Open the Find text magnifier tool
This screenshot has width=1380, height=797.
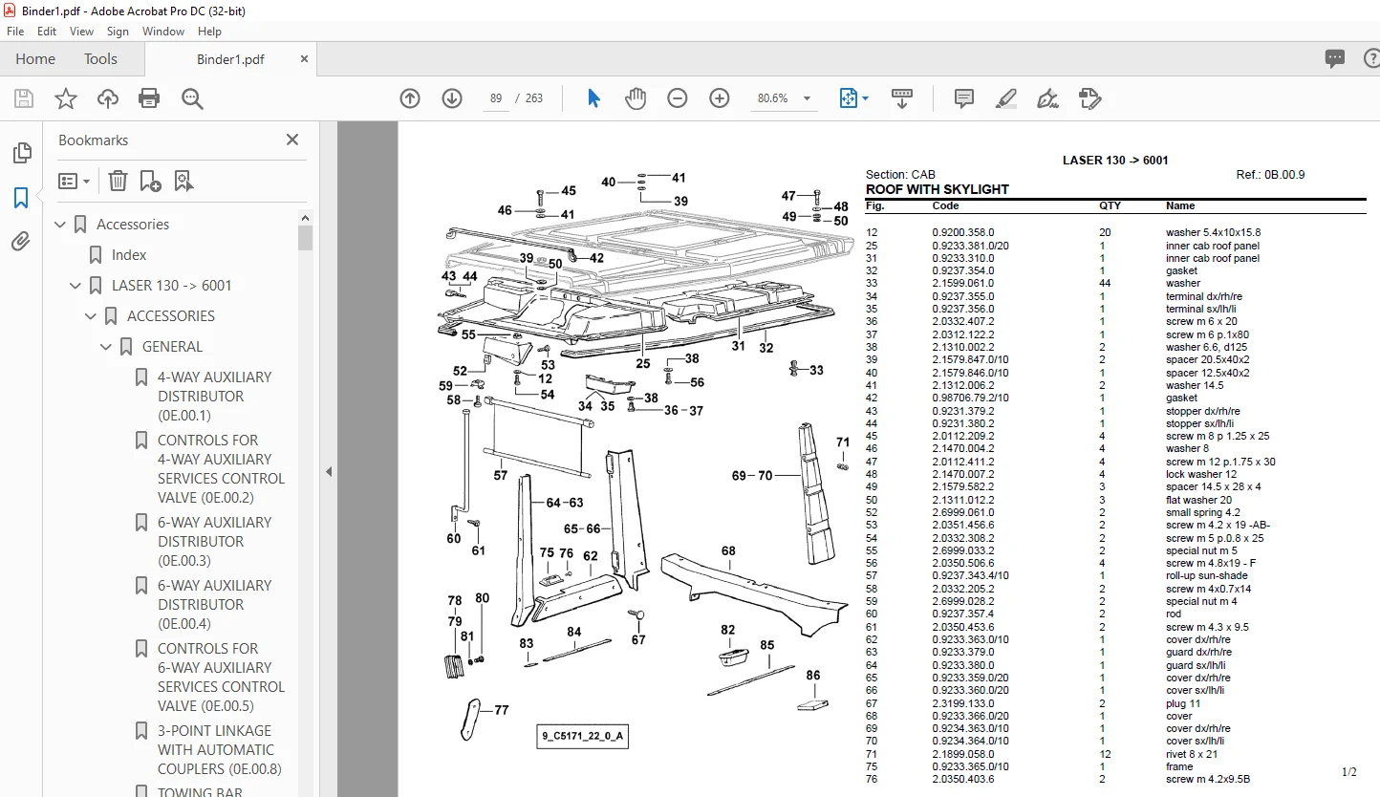point(192,98)
